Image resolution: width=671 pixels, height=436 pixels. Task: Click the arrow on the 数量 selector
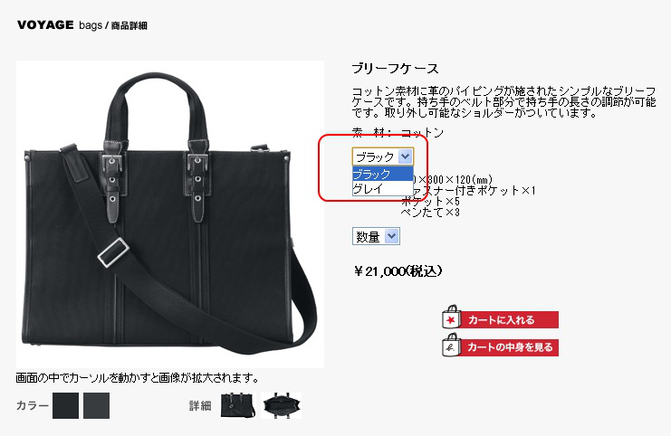[x=391, y=236]
